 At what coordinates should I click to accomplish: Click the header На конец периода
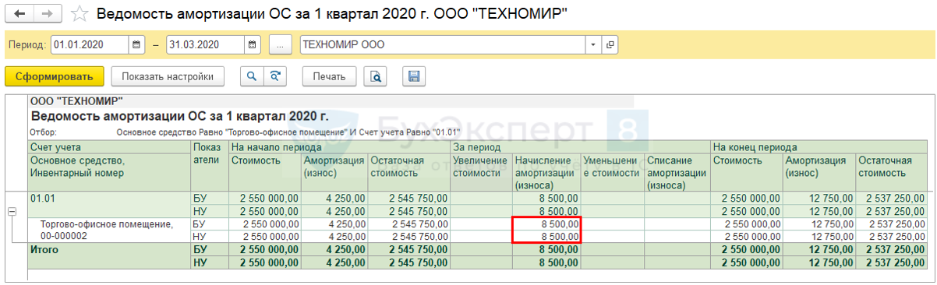click(819, 147)
